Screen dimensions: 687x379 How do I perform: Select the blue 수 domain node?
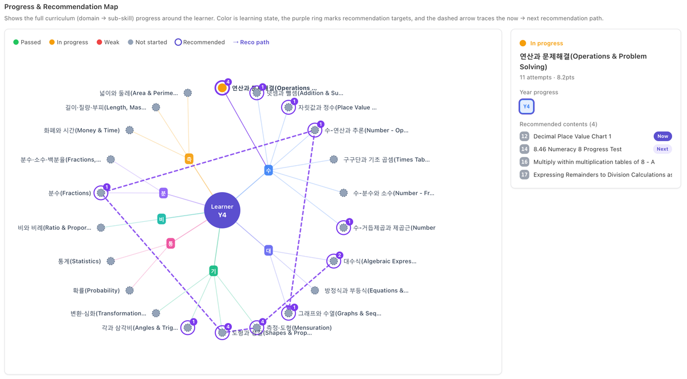(269, 170)
